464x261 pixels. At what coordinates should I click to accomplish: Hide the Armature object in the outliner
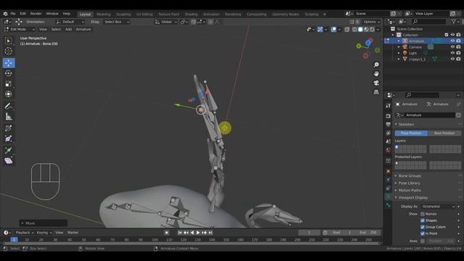(452, 41)
